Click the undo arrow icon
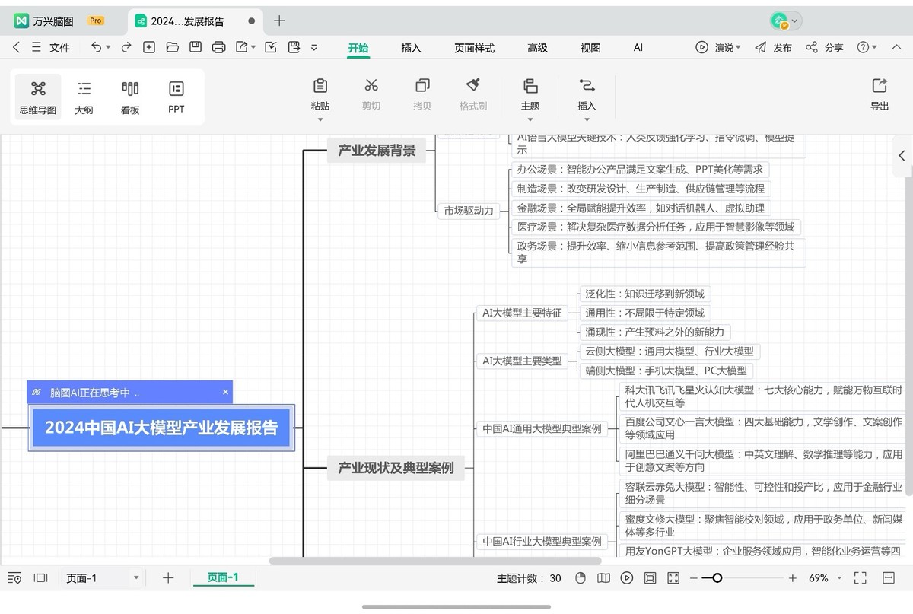Screen dimensions: 913x614 (x=96, y=47)
